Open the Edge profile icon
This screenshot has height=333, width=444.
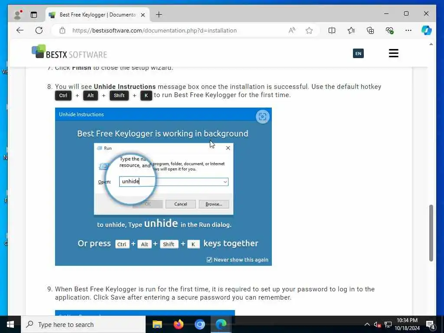[x=18, y=15]
